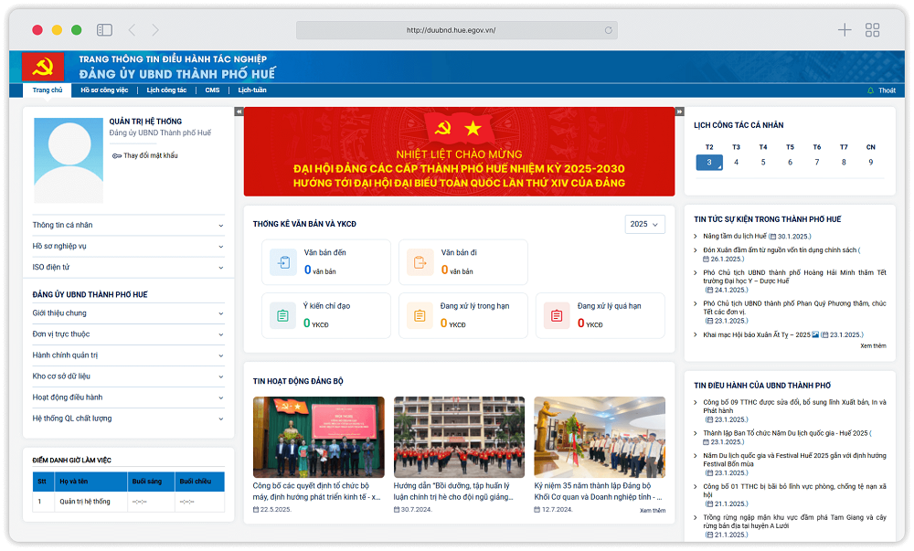Open the Lịch công tác menu

pyautogui.click(x=166, y=90)
